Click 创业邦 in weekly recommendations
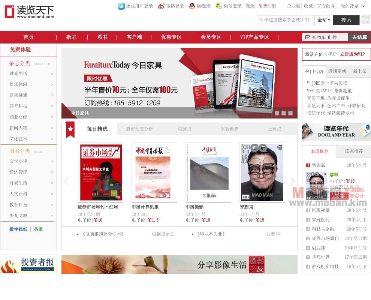The width and height of the screenshot is (371, 300). (x=319, y=248)
